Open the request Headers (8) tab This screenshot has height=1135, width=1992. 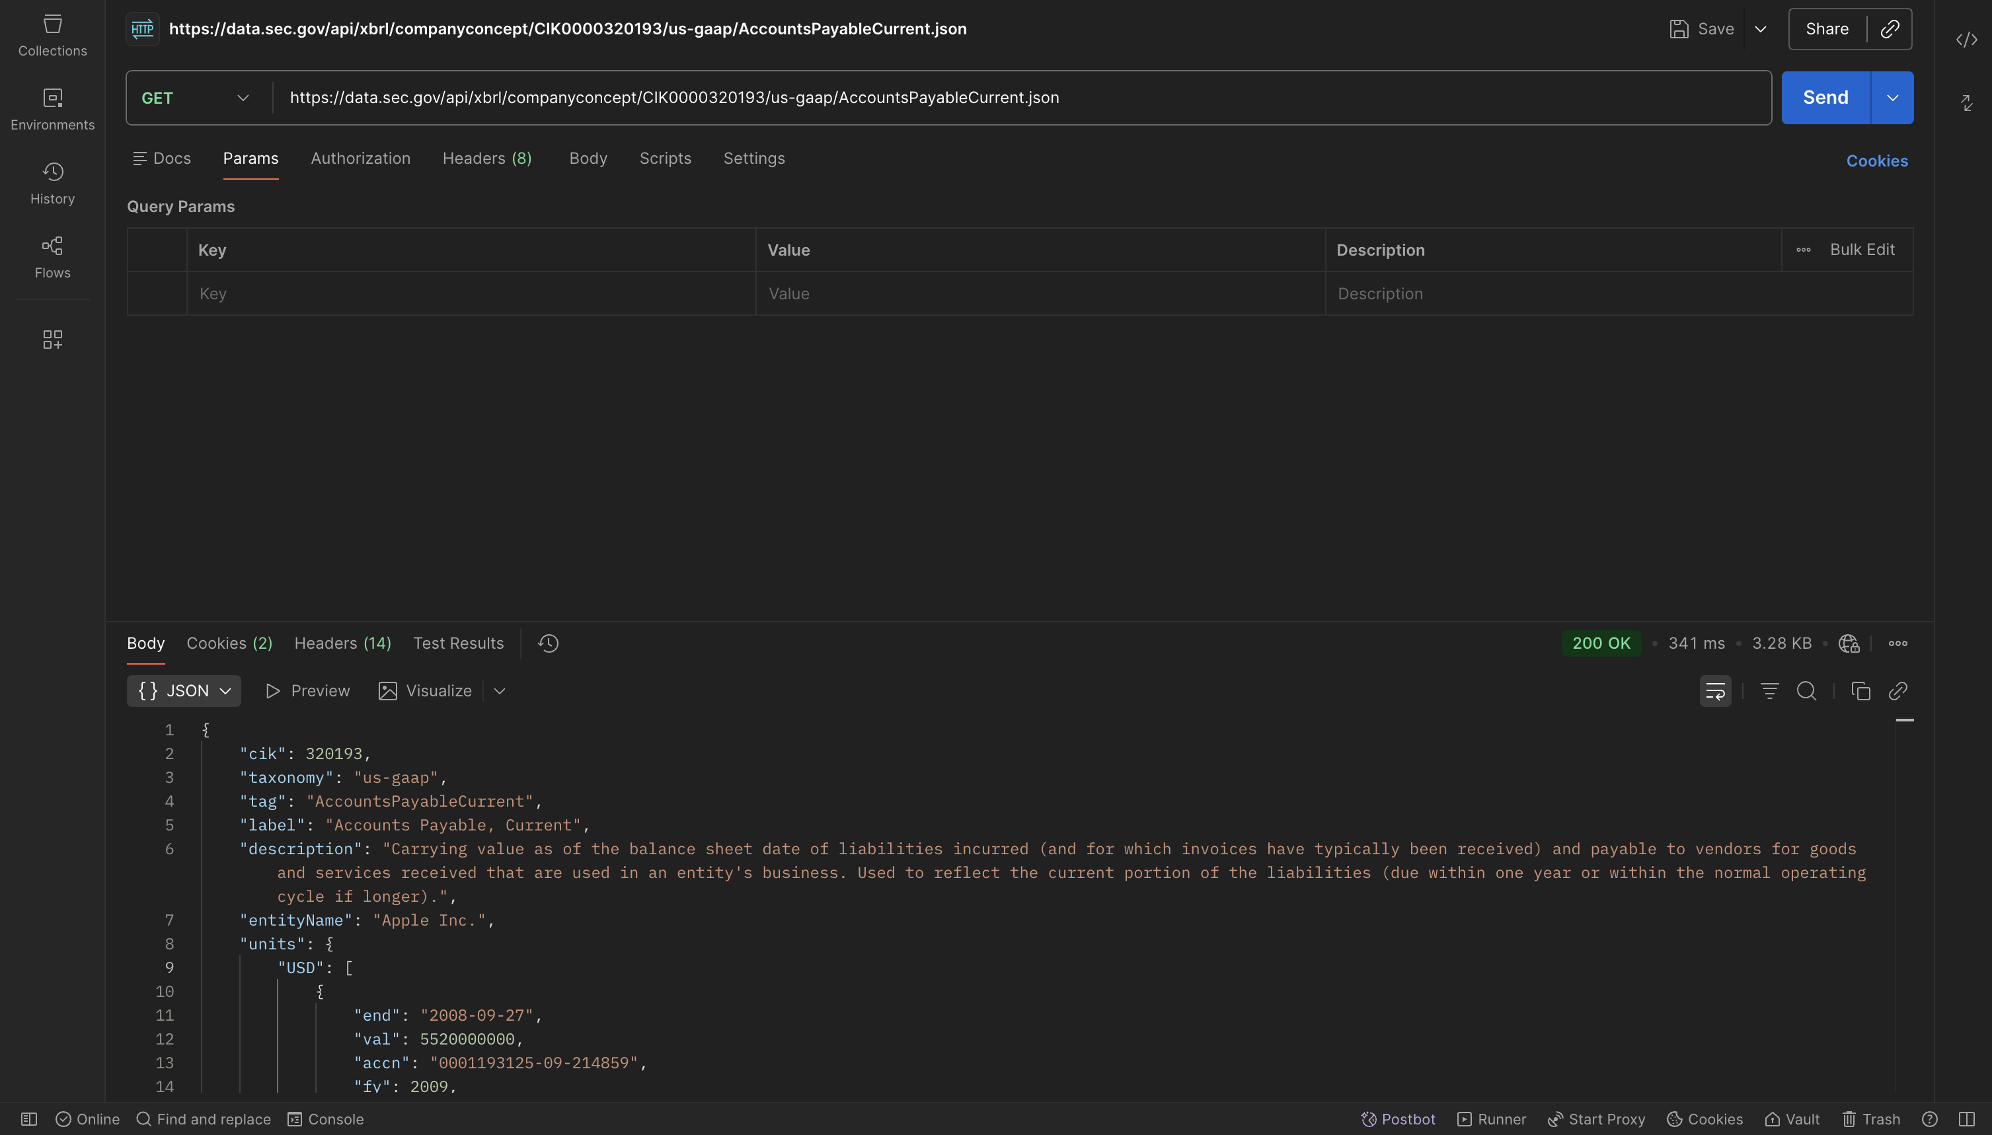tap(487, 159)
